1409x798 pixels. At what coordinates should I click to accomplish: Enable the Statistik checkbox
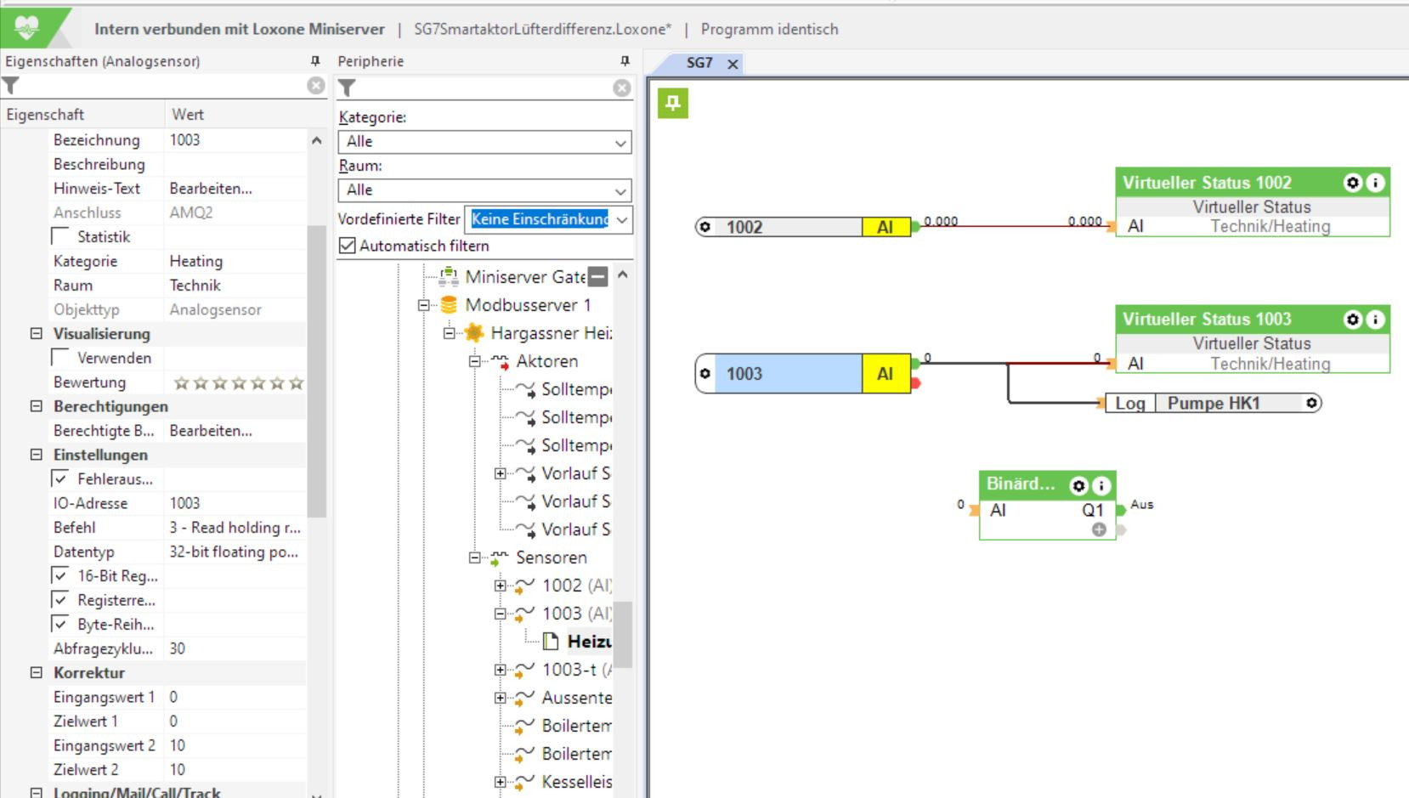pyautogui.click(x=61, y=236)
